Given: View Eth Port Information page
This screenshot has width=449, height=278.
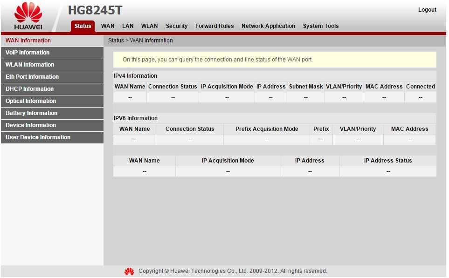Looking at the screenshot, I should coord(52,77).
